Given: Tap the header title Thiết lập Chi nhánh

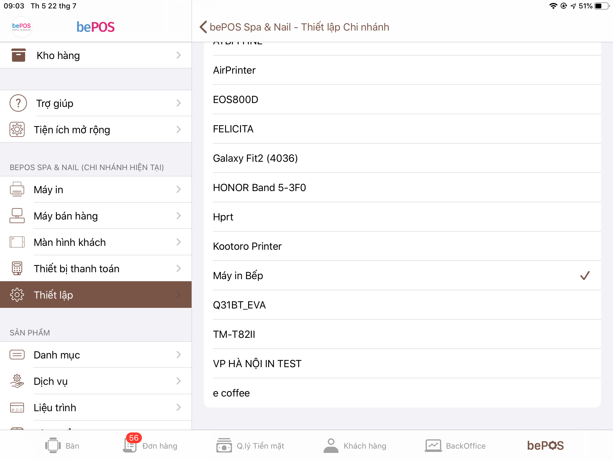Looking at the screenshot, I should [x=345, y=27].
